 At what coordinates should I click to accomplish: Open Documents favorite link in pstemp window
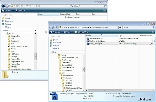coord(9,21)
